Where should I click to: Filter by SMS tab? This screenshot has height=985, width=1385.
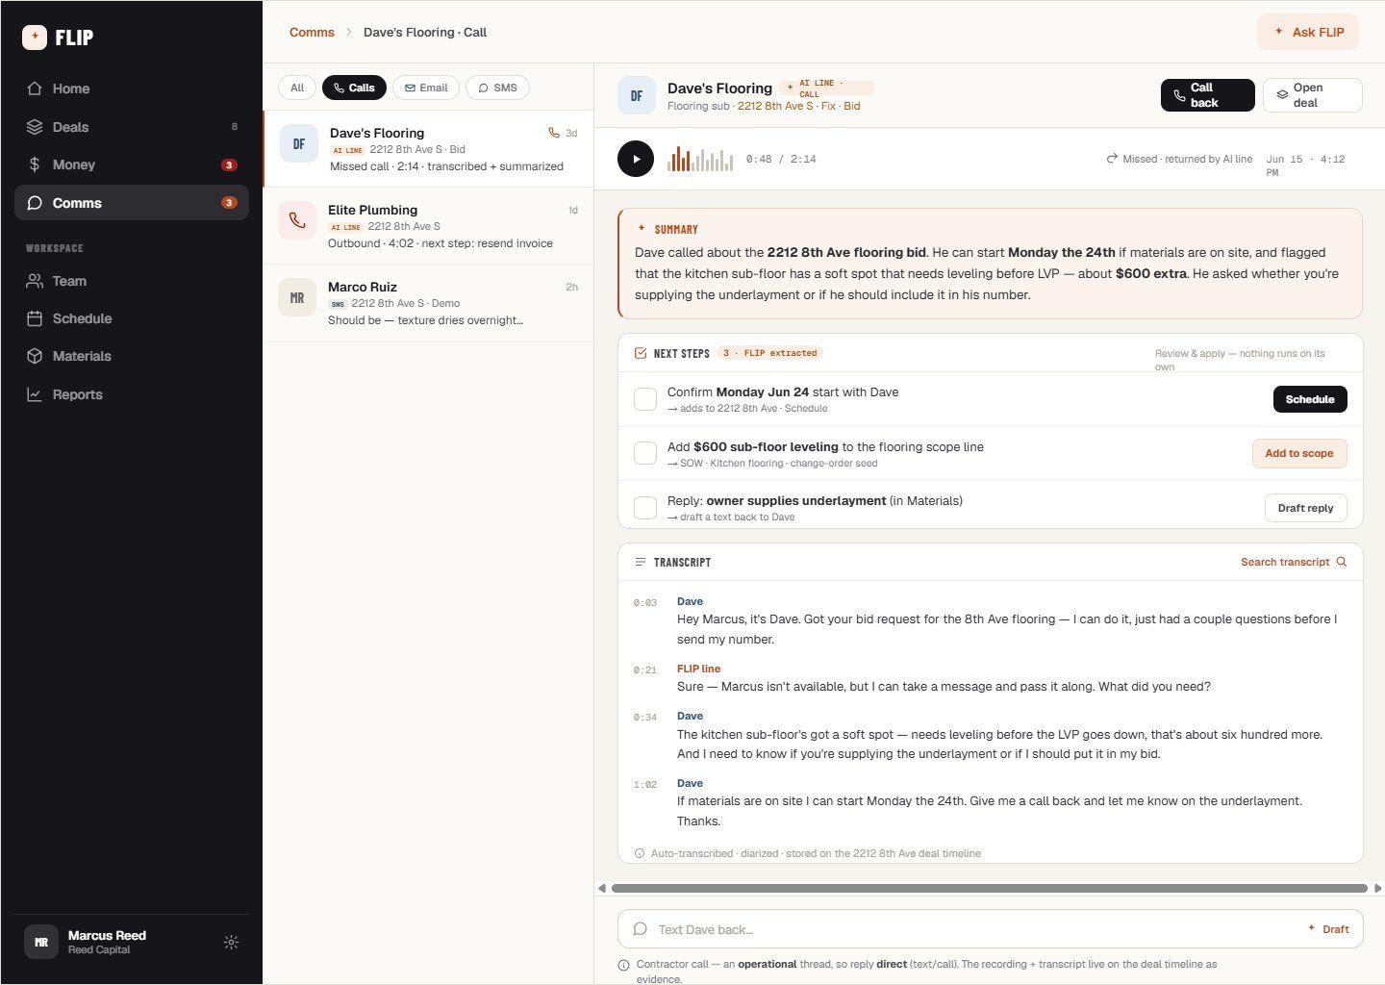(497, 88)
